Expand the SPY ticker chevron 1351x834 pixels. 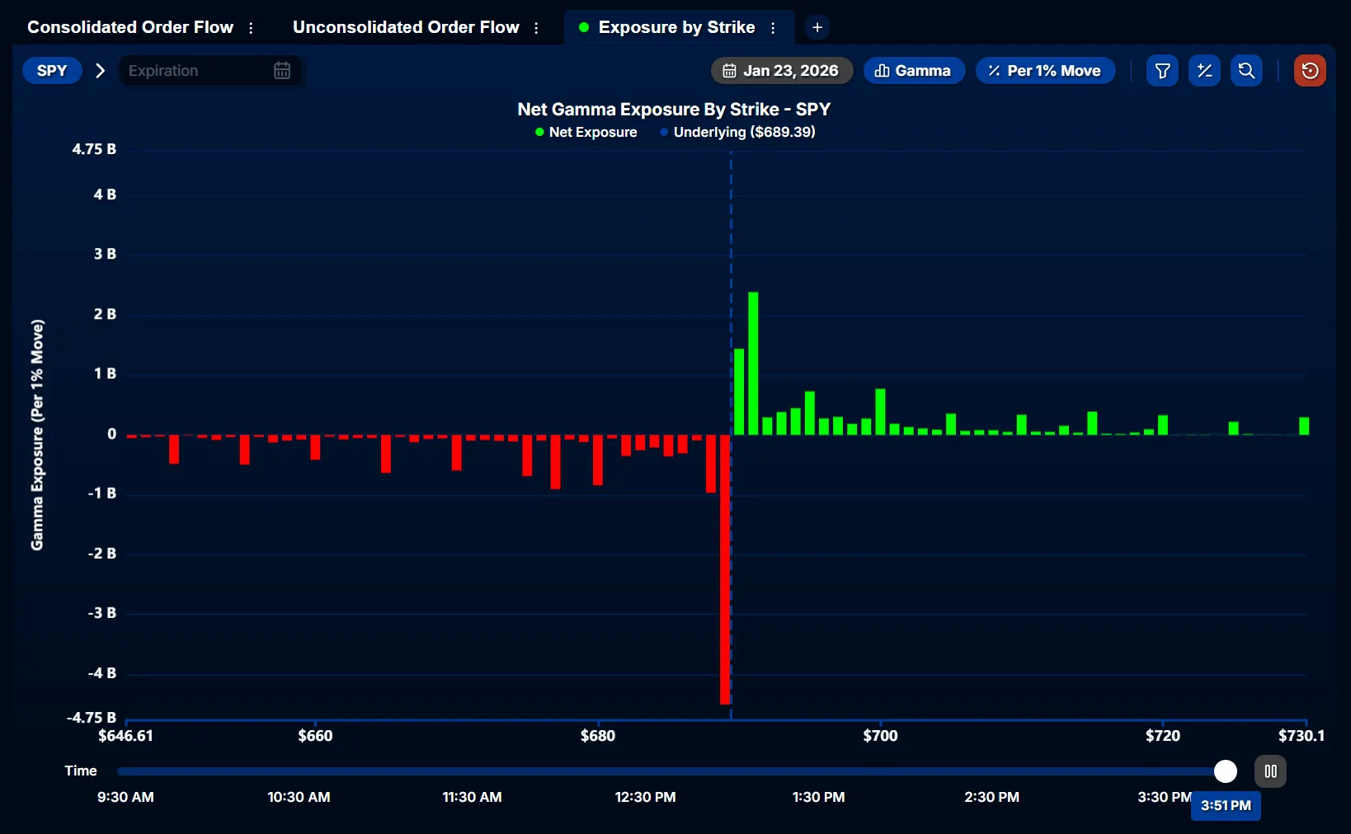click(x=100, y=70)
